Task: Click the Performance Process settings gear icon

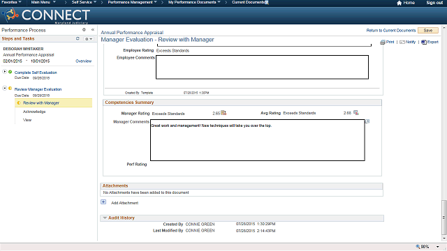Action: 84,29
